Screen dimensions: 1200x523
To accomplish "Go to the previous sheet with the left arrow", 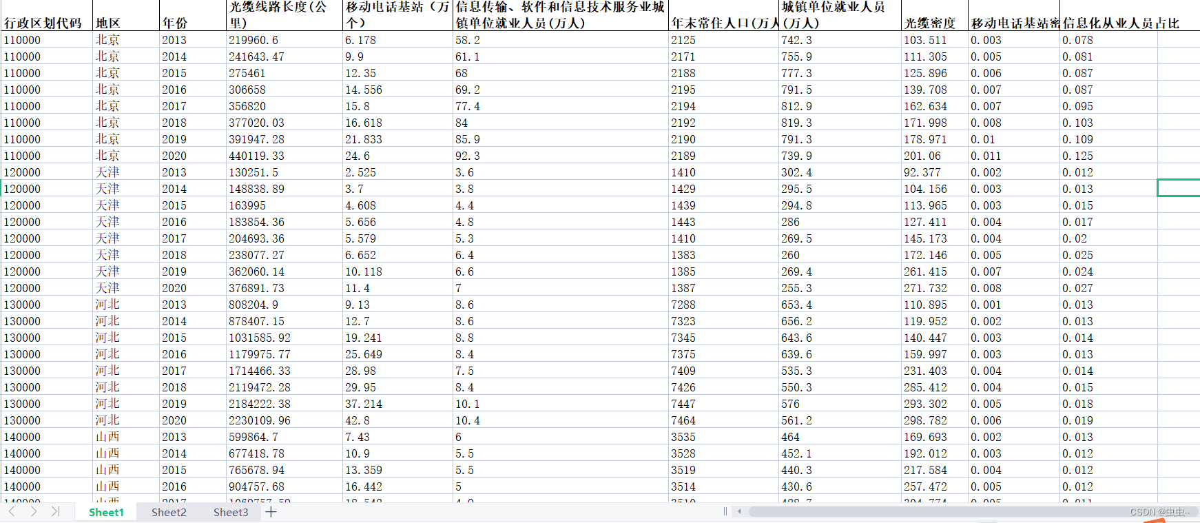I will click(12, 511).
